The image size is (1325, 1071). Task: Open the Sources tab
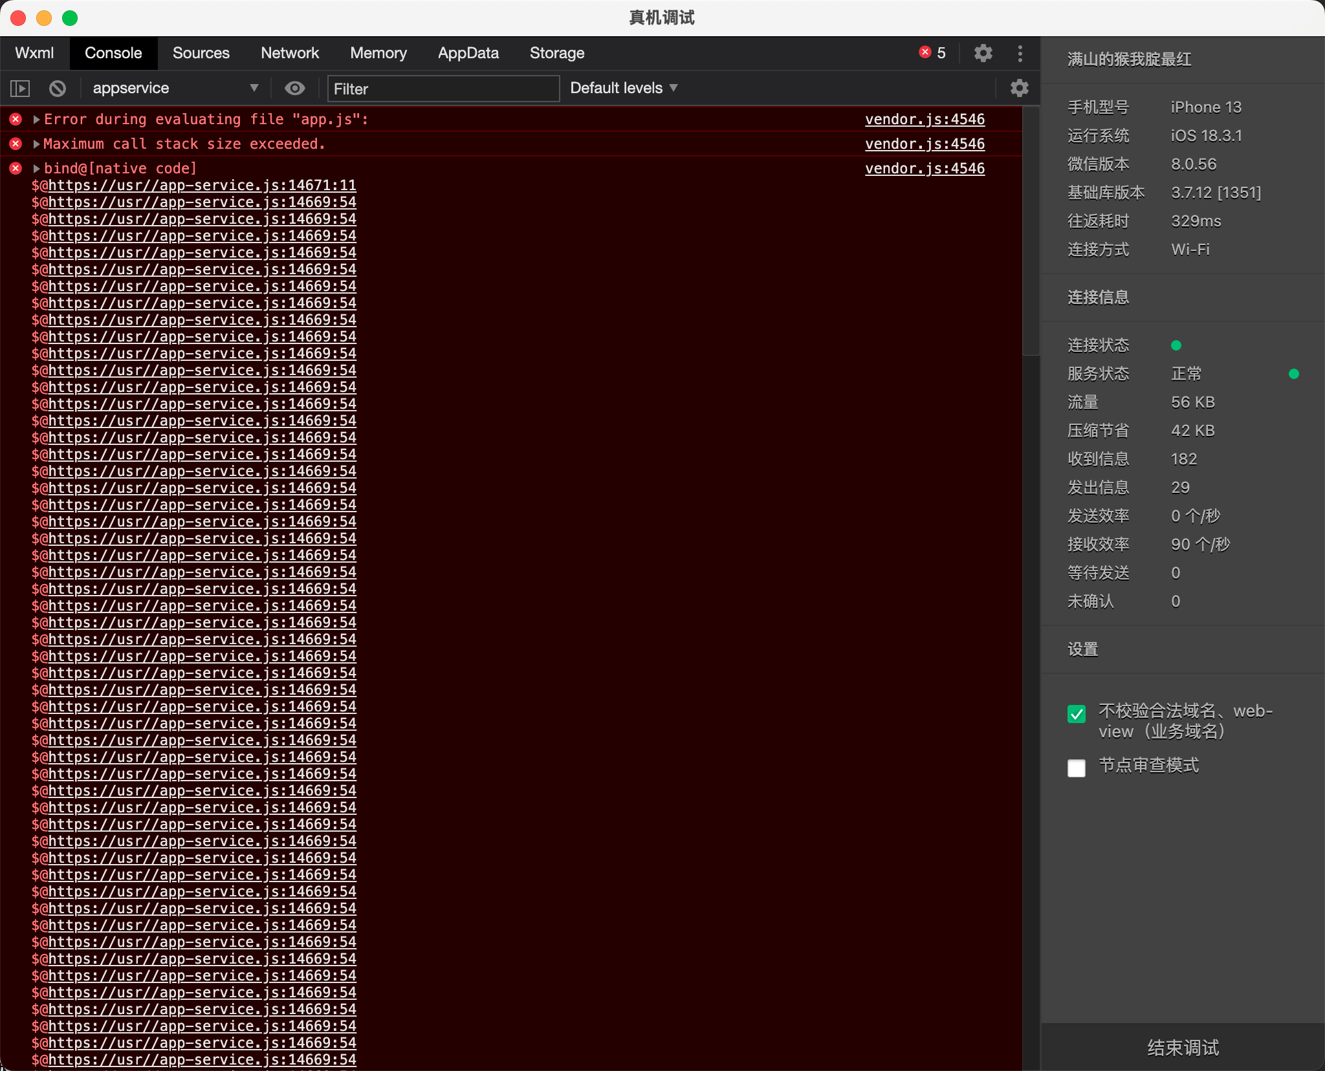[201, 53]
